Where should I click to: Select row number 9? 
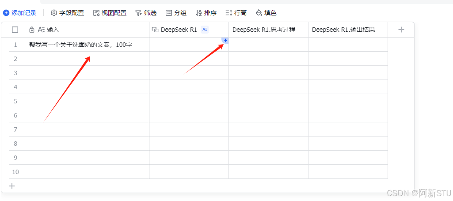click(15, 158)
